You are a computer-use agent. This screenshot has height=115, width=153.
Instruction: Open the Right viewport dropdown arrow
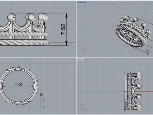coord(84,59)
